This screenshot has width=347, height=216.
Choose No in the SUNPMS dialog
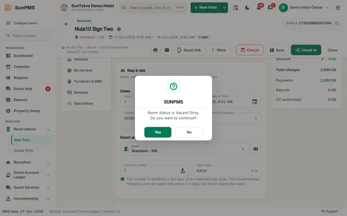(x=189, y=132)
